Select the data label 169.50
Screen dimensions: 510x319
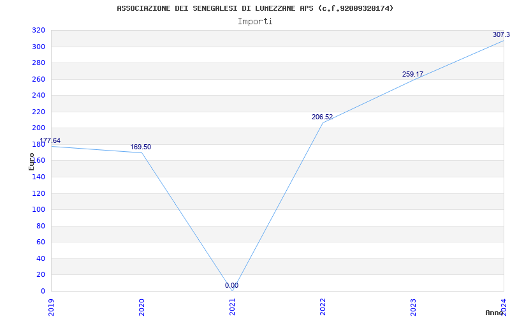140,147
